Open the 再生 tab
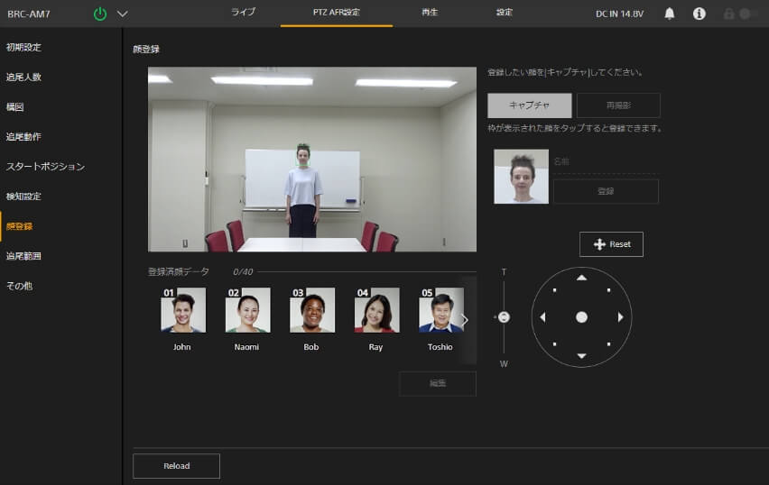This screenshot has height=485, width=769. 430,13
